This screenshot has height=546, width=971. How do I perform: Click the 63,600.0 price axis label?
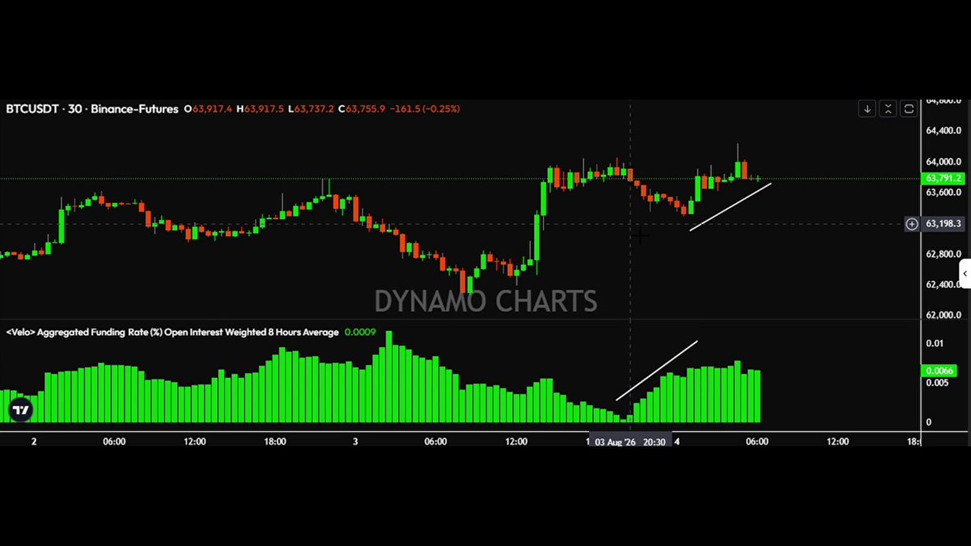point(943,193)
